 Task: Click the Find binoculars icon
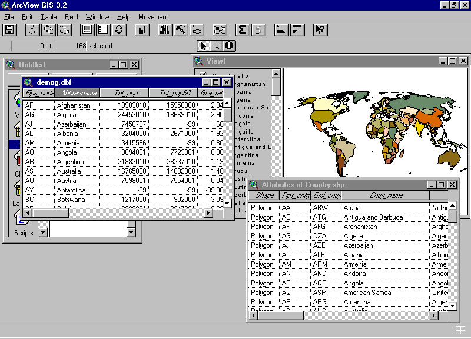[165, 29]
